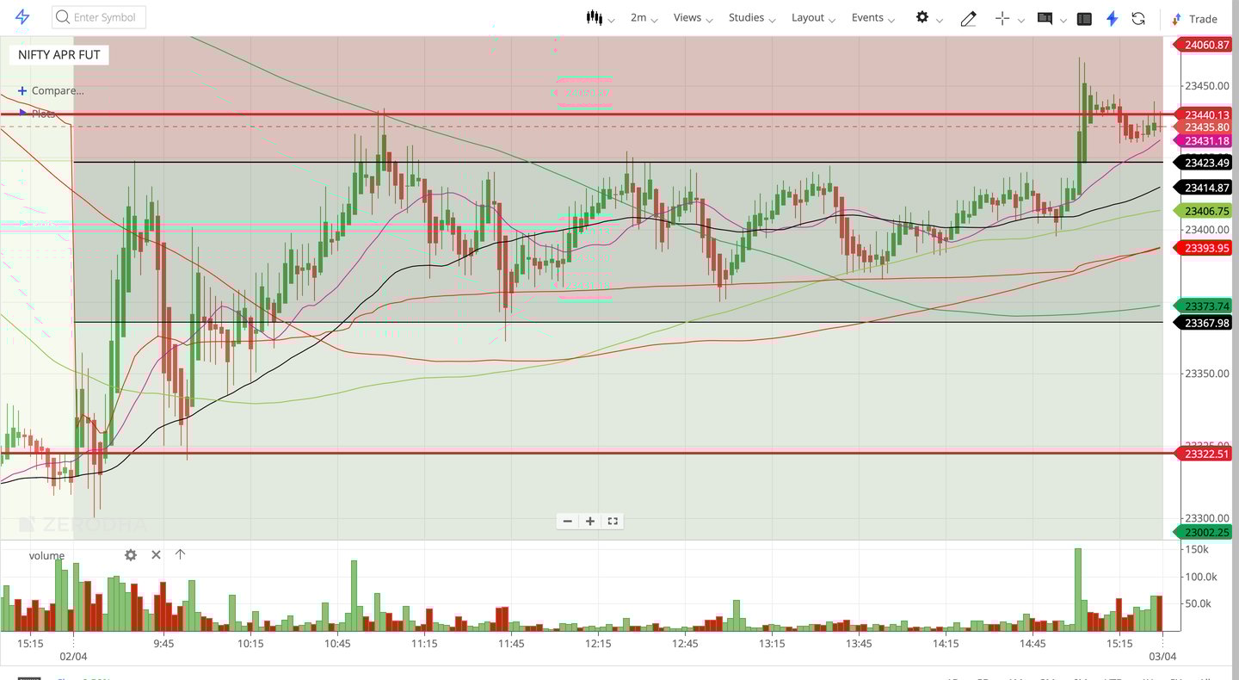1239x680 pixels.
Task: Click the blue lightning icon in the toolbar
Action: pos(1113,18)
